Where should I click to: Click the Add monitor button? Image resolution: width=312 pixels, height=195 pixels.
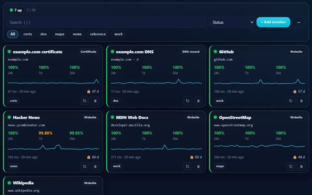click(x=273, y=22)
